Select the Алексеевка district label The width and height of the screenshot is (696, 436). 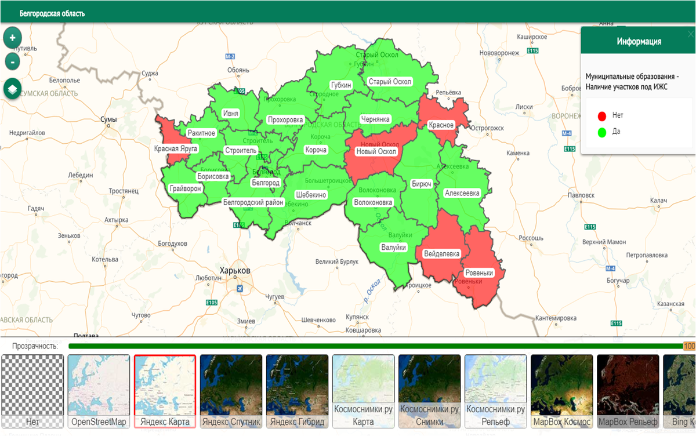click(462, 193)
